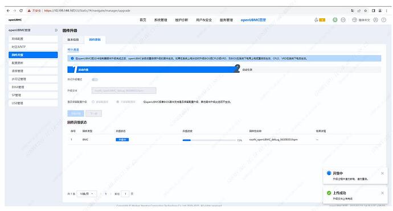Open the 用户&安全 menu
The image size is (393, 211).
click(204, 20)
